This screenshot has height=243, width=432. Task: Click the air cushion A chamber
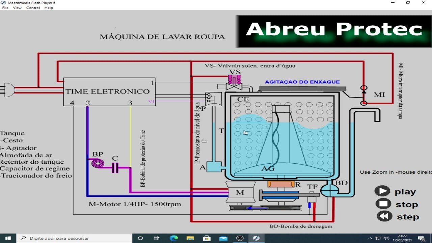click(x=214, y=166)
